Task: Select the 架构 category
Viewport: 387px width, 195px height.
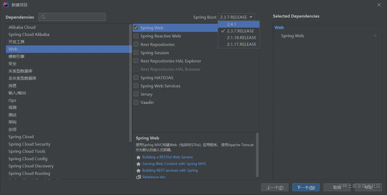Action: coord(69,122)
